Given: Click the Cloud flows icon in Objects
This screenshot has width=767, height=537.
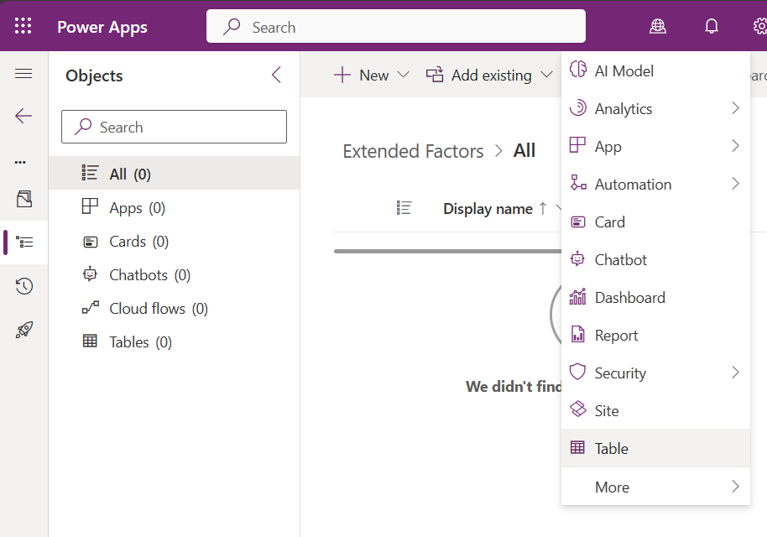Looking at the screenshot, I should [90, 307].
